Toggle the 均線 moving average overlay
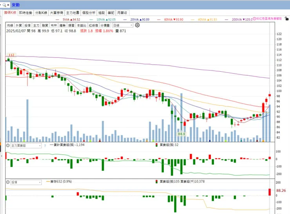Screen dimensions: 290x214 pos(10,25)
